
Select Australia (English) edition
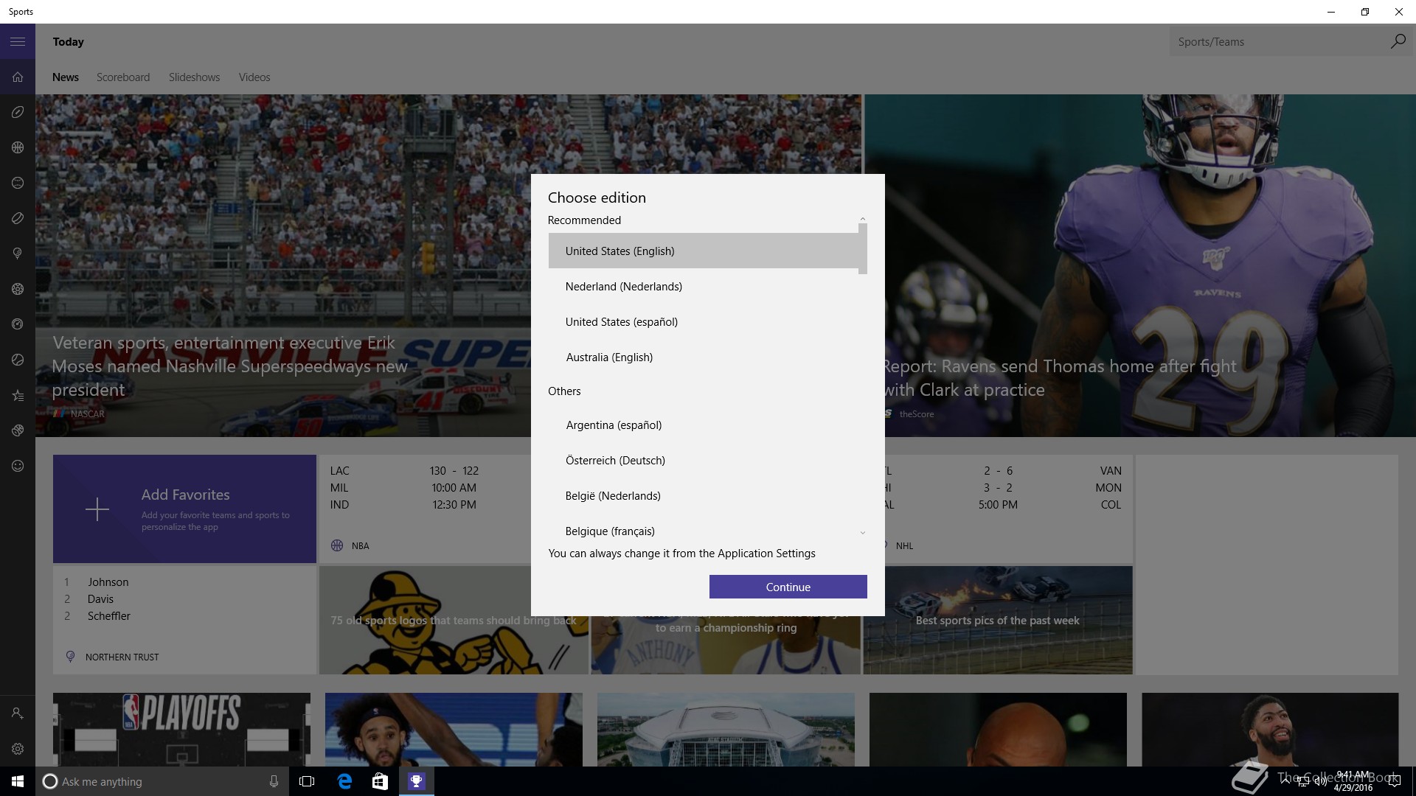point(704,357)
